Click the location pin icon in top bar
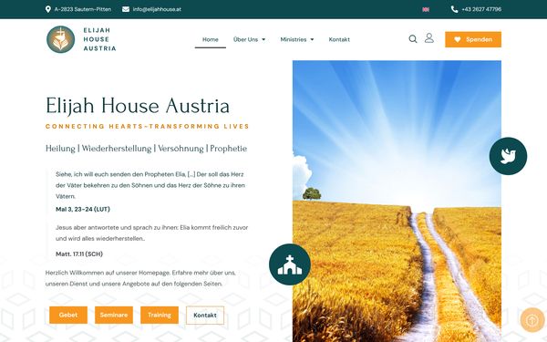This screenshot has height=342, width=547. point(47,9)
